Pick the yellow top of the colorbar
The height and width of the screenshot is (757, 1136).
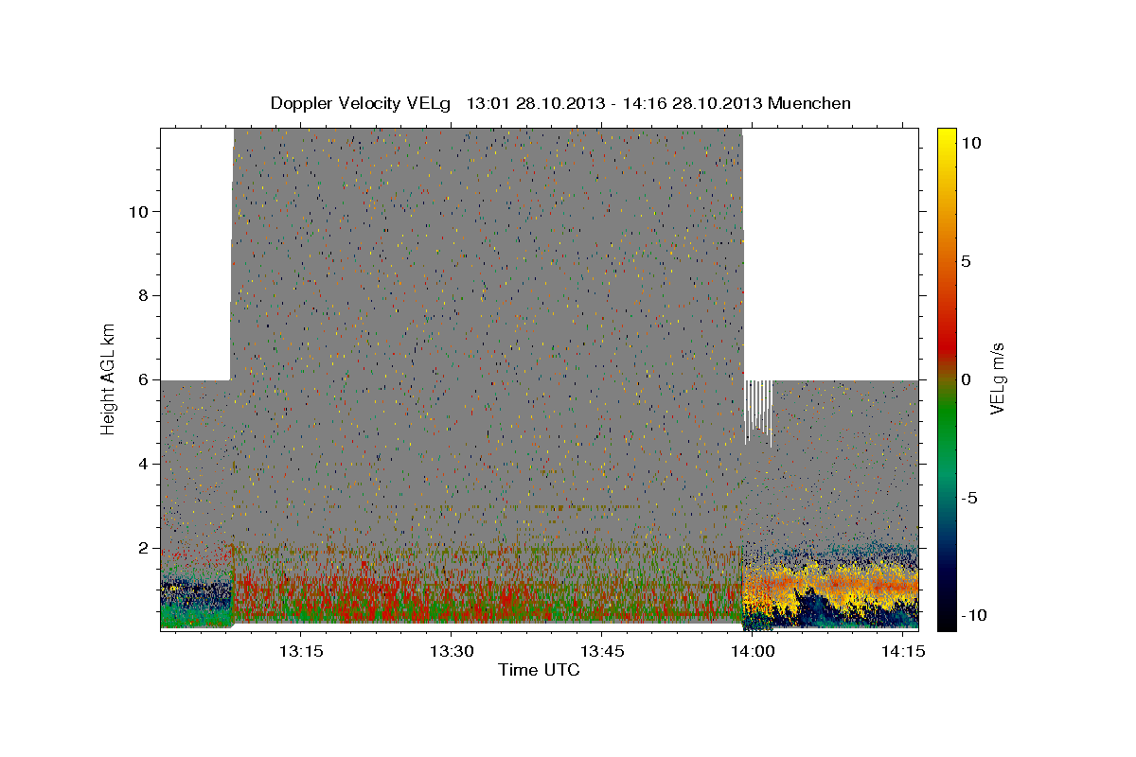[946, 142]
